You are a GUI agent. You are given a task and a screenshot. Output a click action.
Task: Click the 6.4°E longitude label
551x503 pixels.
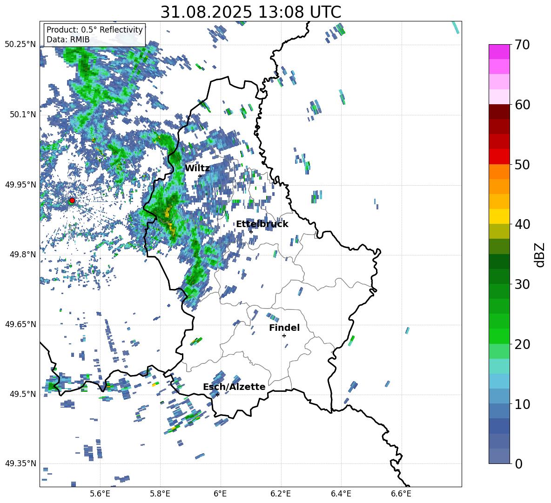pos(341,494)
